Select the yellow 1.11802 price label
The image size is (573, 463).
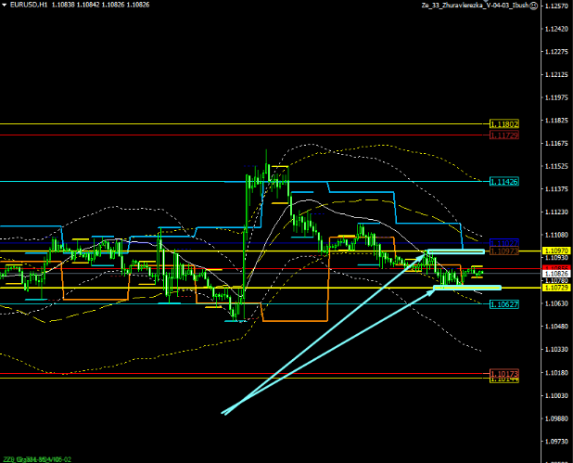pos(503,123)
